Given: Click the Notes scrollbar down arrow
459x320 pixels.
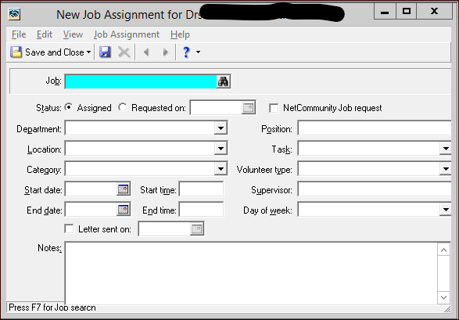Looking at the screenshot, I should click(x=444, y=297).
